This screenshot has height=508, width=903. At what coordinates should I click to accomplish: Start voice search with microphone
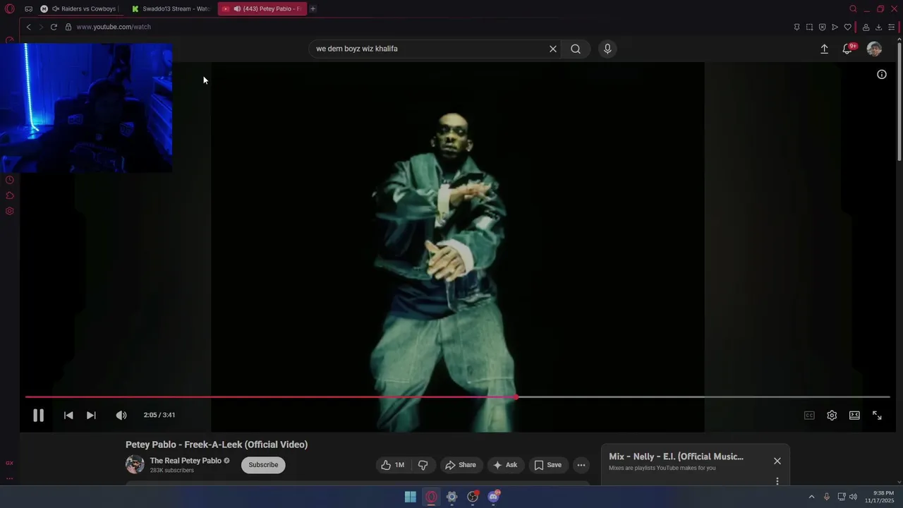click(x=607, y=49)
